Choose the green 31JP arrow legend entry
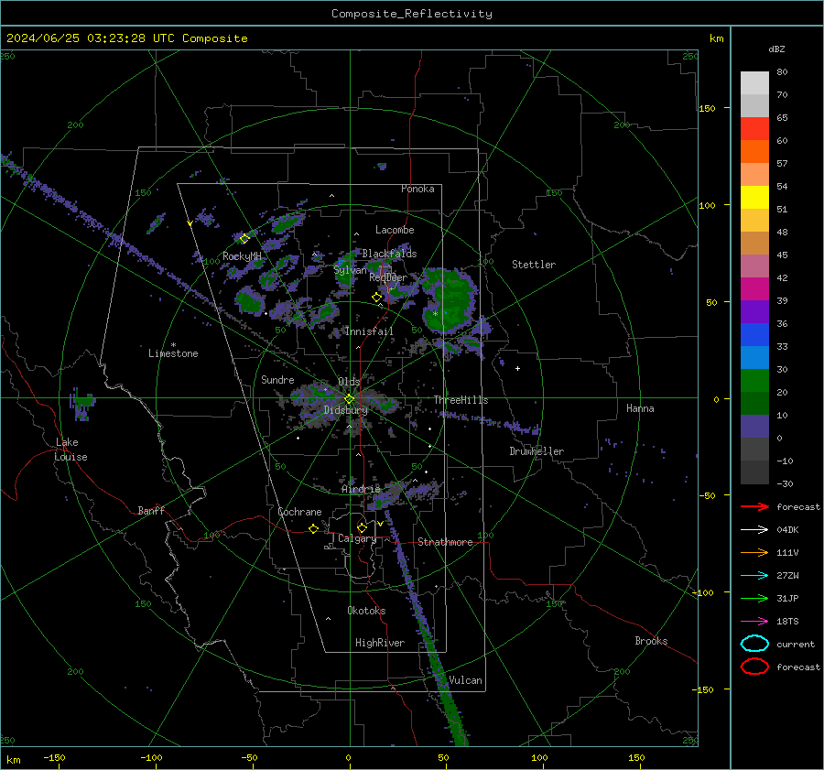This screenshot has width=824, height=770. point(754,598)
